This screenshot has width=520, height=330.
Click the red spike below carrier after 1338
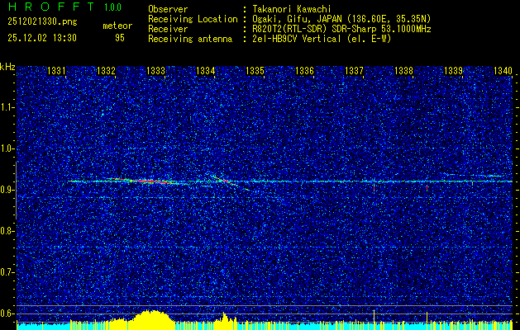coord(427,188)
